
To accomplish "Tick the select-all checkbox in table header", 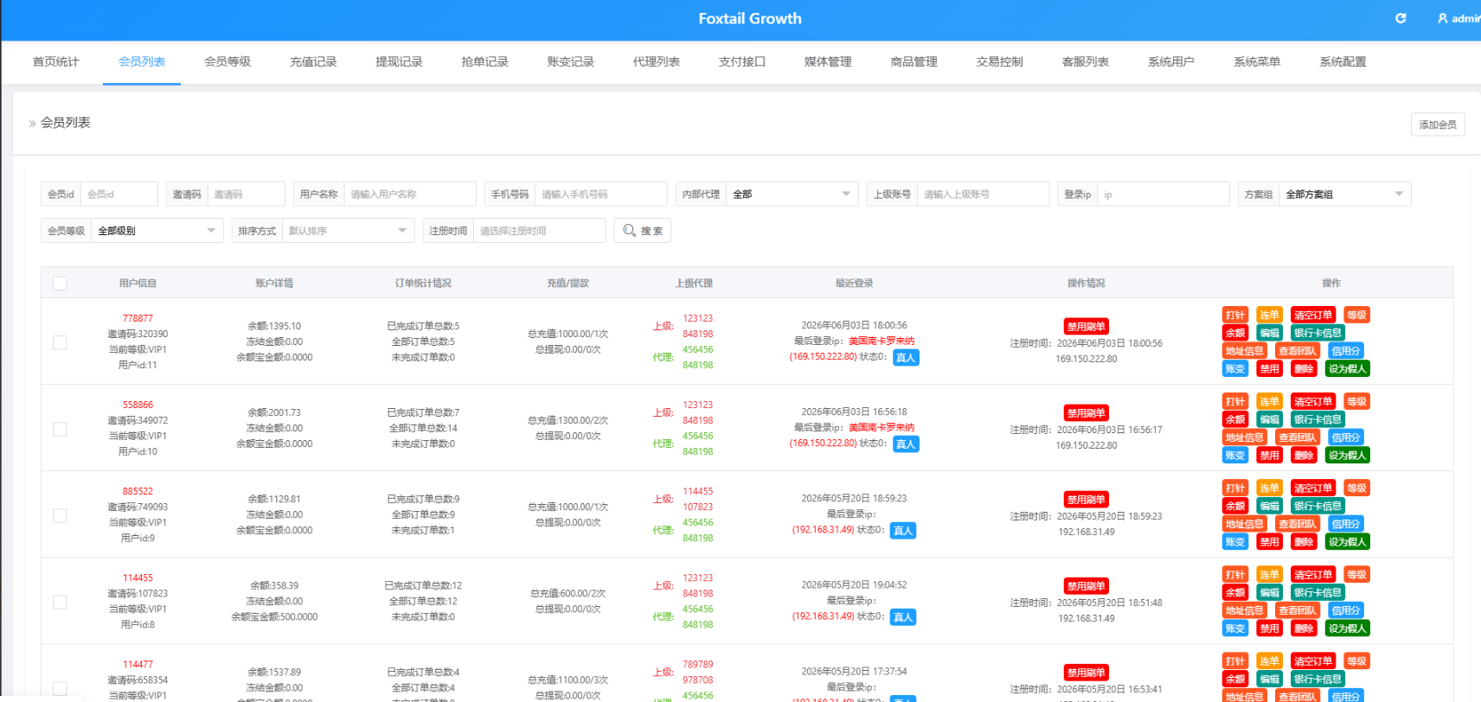I will click(60, 284).
